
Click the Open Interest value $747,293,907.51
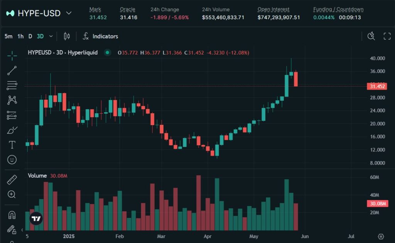tap(279, 17)
